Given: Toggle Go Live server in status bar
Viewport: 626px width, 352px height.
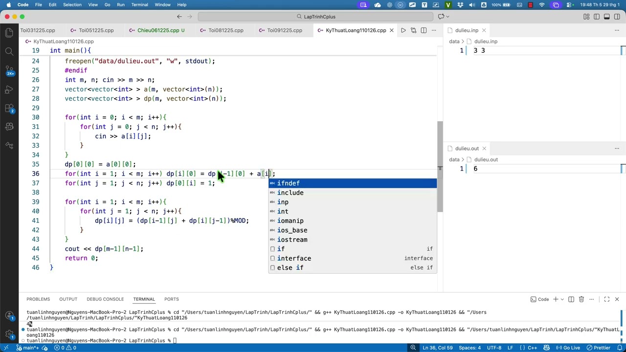Looking at the screenshot, I should click(567, 348).
